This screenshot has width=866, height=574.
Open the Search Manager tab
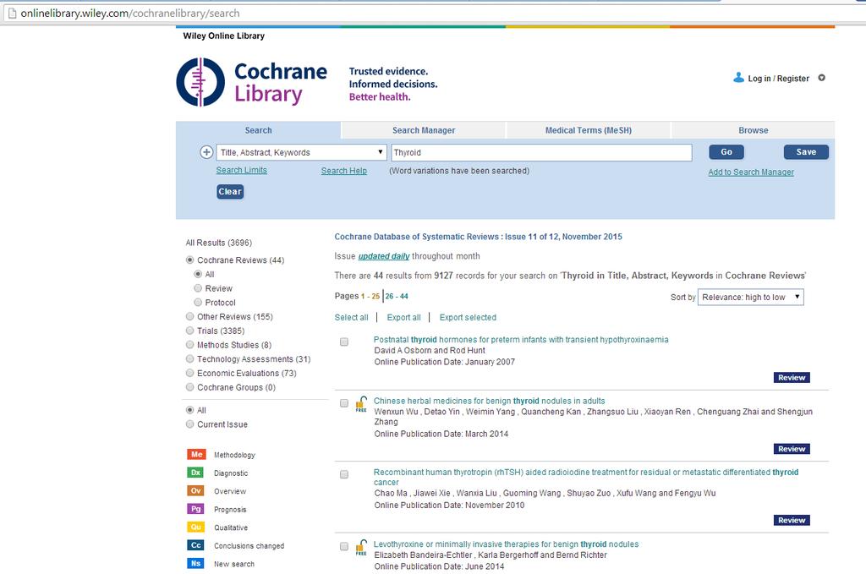coord(424,130)
